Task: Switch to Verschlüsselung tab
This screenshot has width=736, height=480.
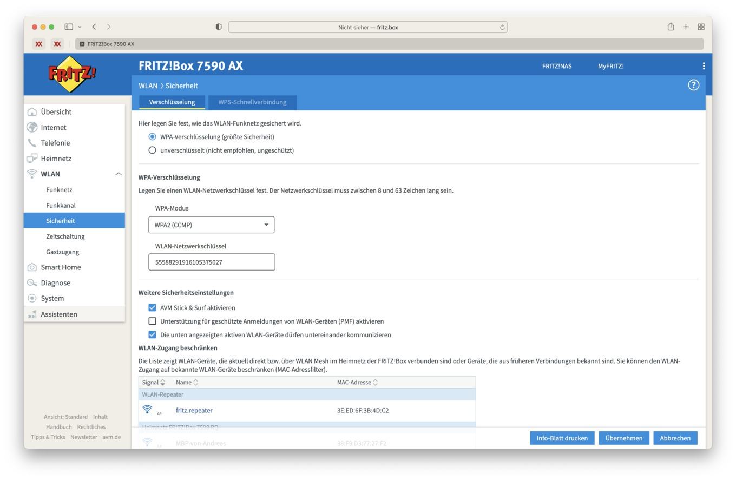Action: (172, 102)
